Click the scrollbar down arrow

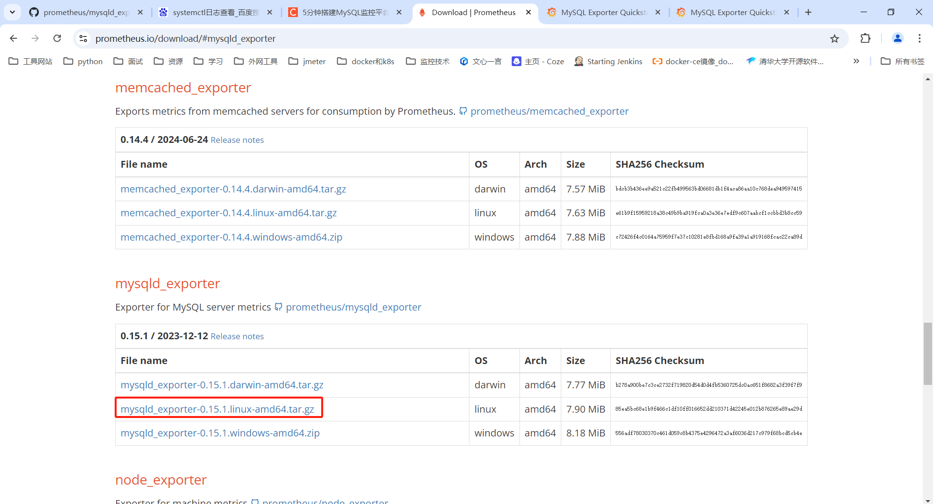928,500
